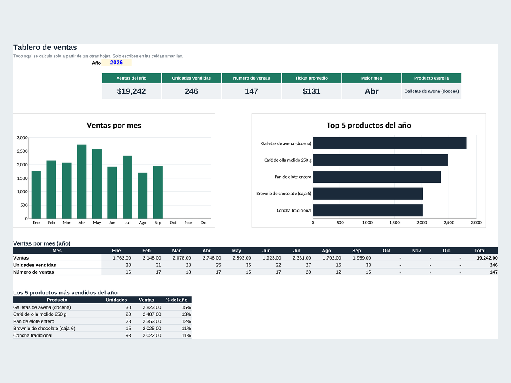Select the 'Pan de elote entero' table row
511x383 pixels.
(102, 321)
